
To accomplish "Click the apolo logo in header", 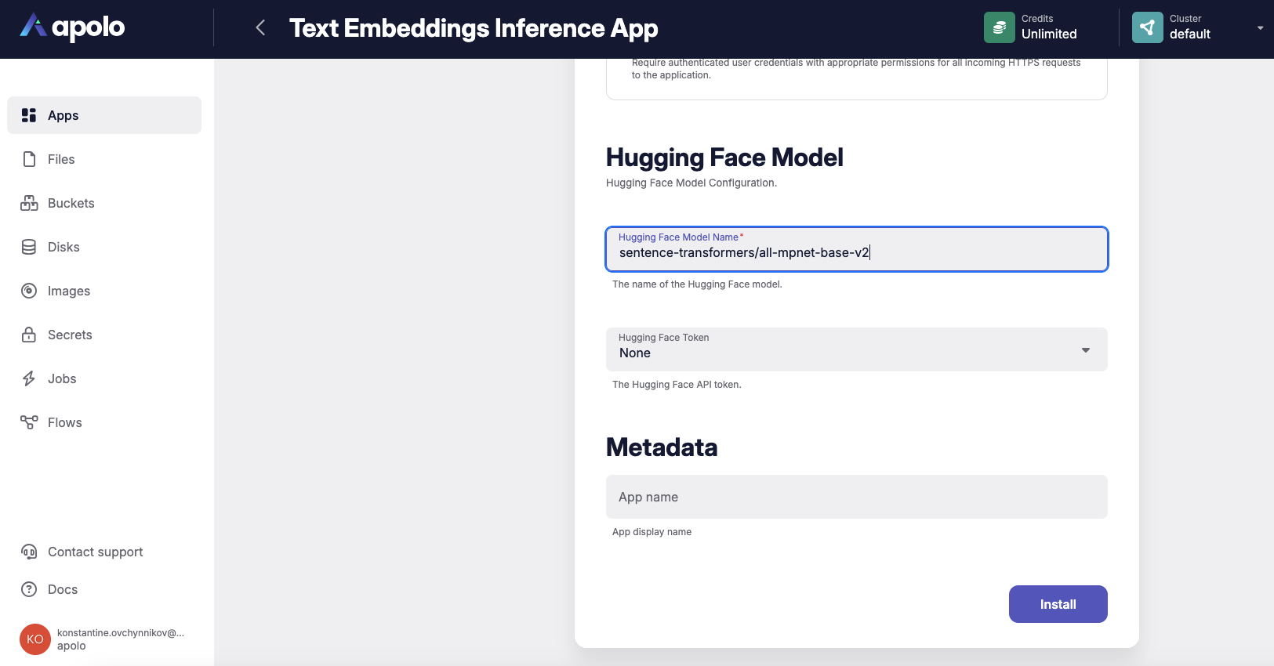I will coord(72,27).
